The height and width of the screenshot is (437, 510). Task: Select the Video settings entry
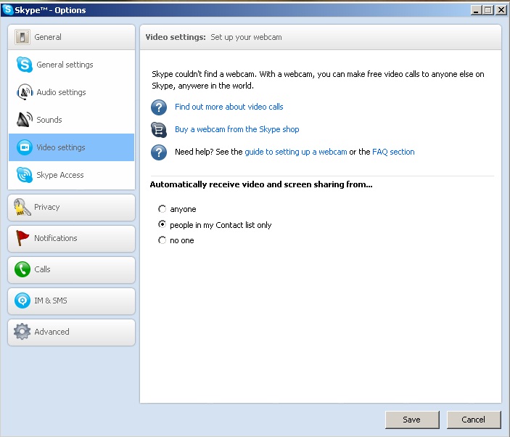[71, 147]
